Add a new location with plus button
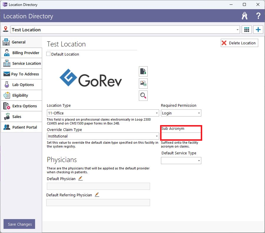Screen dimensions: 265x233 (x=258, y=30)
